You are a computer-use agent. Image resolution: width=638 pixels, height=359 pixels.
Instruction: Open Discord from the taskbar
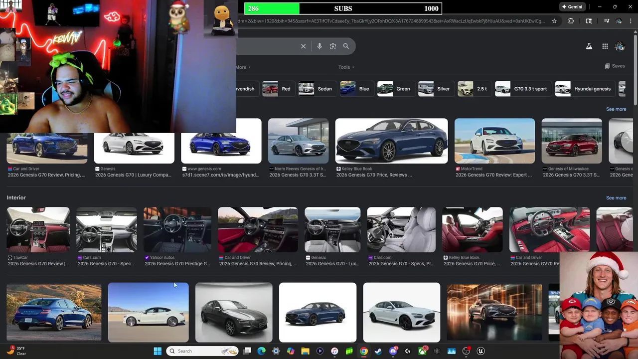(393, 351)
